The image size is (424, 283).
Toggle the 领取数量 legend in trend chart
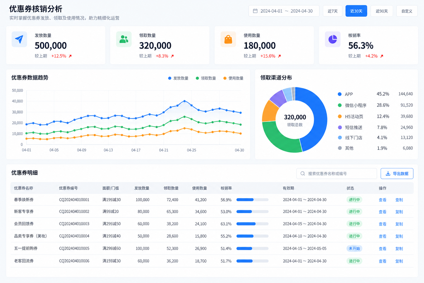[206, 78]
